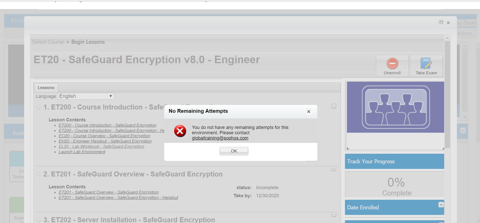Collapse lesson 2 ET201 SafeGuard Overview section
Image resolution: width=480 pixels, height=223 pixels.
click(x=334, y=169)
